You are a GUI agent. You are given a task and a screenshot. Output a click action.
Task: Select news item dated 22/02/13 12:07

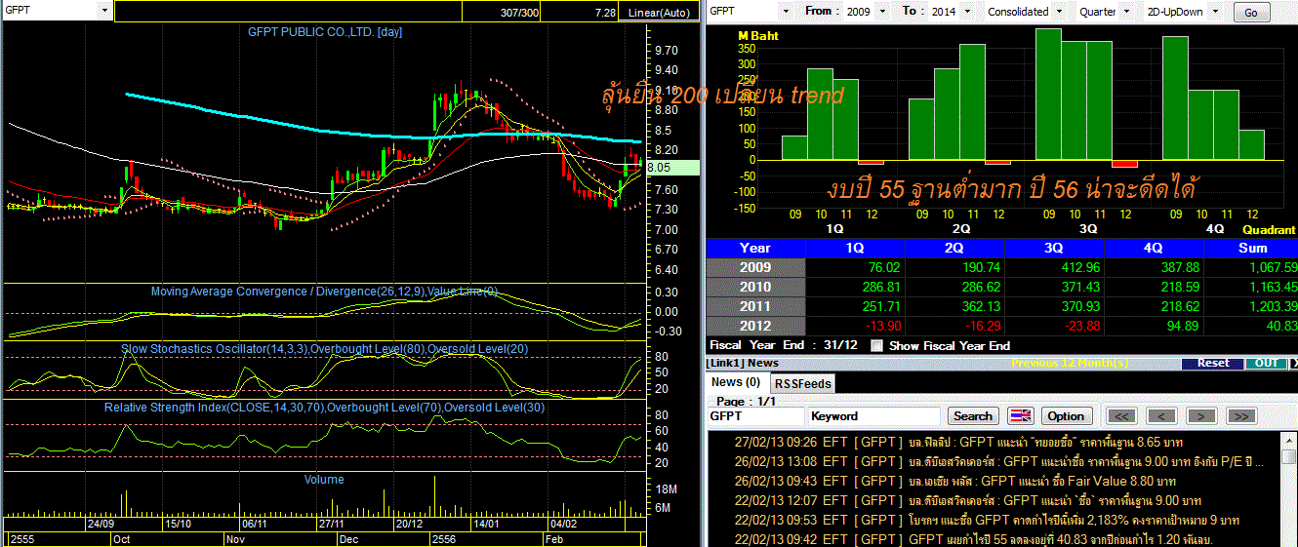pyautogui.click(x=992, y=500)
